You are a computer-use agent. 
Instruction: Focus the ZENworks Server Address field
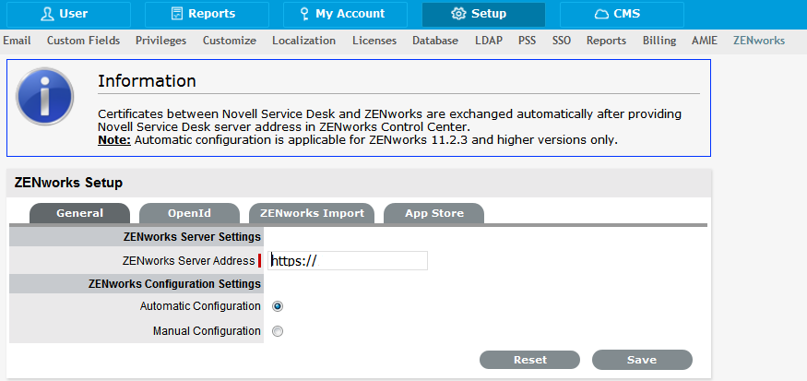(348, 261)
